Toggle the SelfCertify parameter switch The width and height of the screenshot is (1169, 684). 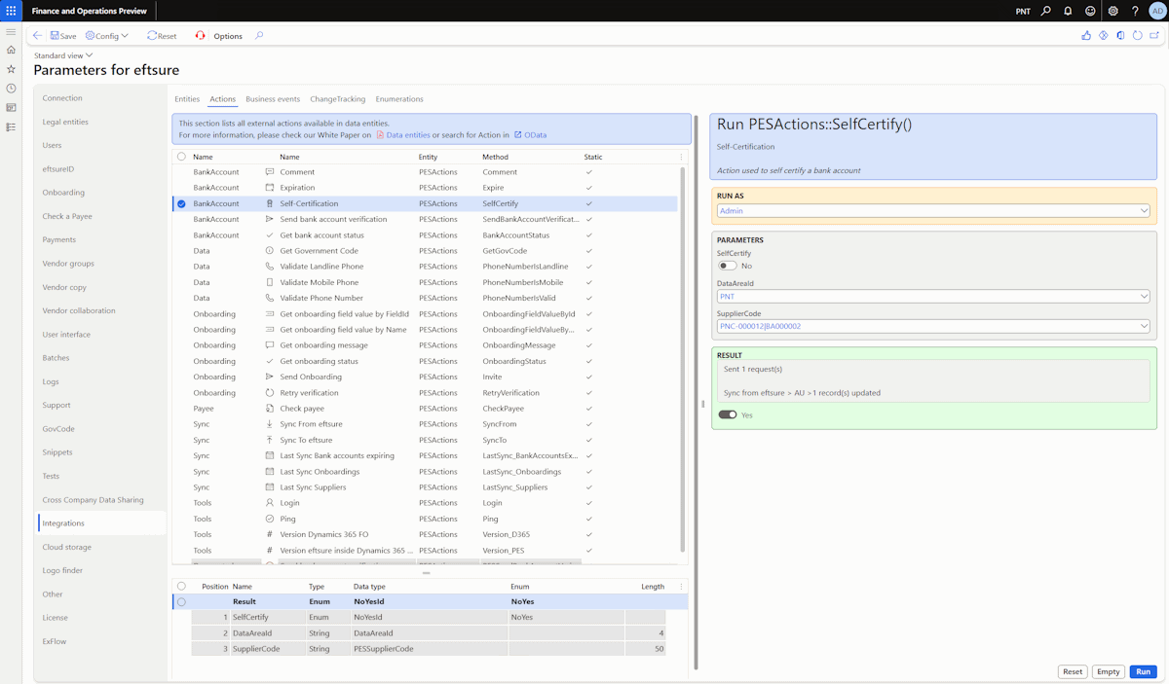pos(727,266)
